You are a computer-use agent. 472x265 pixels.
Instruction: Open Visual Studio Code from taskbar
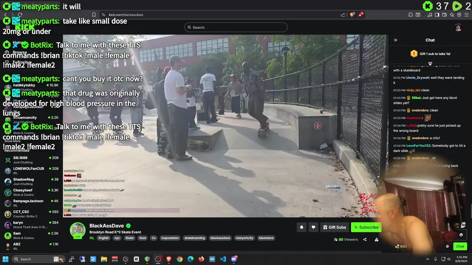tap(223, 259)
